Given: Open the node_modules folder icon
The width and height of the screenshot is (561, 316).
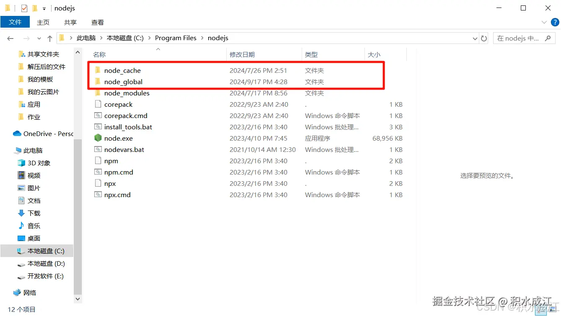Looking at the screenshot, I should [98, 93].
